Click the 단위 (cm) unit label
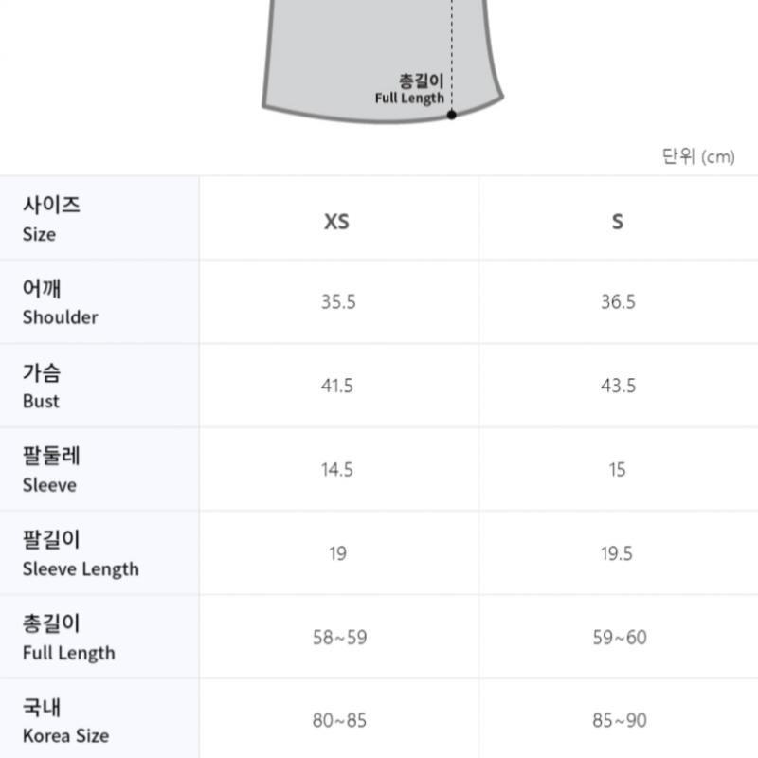758x758 pixels. coord(697,156)
